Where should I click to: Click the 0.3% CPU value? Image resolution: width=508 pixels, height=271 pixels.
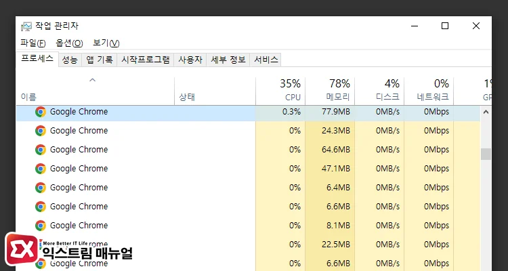[291, 112]
